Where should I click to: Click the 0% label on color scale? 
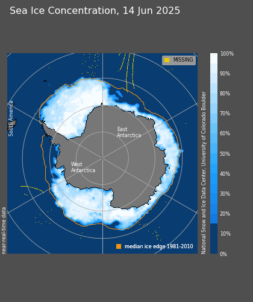223,254
